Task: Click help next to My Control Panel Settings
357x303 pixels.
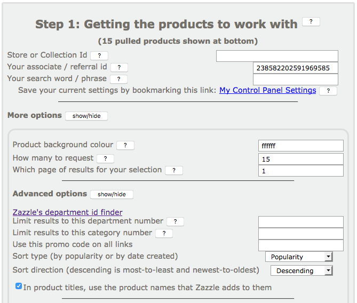Action: [328, 91]
